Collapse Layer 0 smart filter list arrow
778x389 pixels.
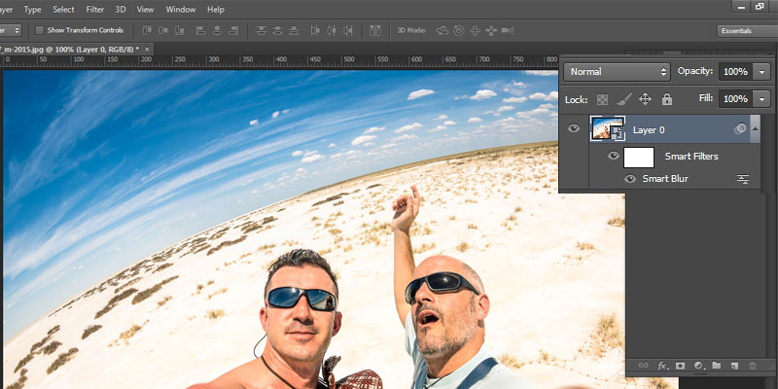tap(756, 128)
